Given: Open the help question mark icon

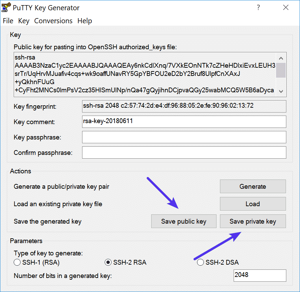Looking at the screenshot, I should (258, 7).
